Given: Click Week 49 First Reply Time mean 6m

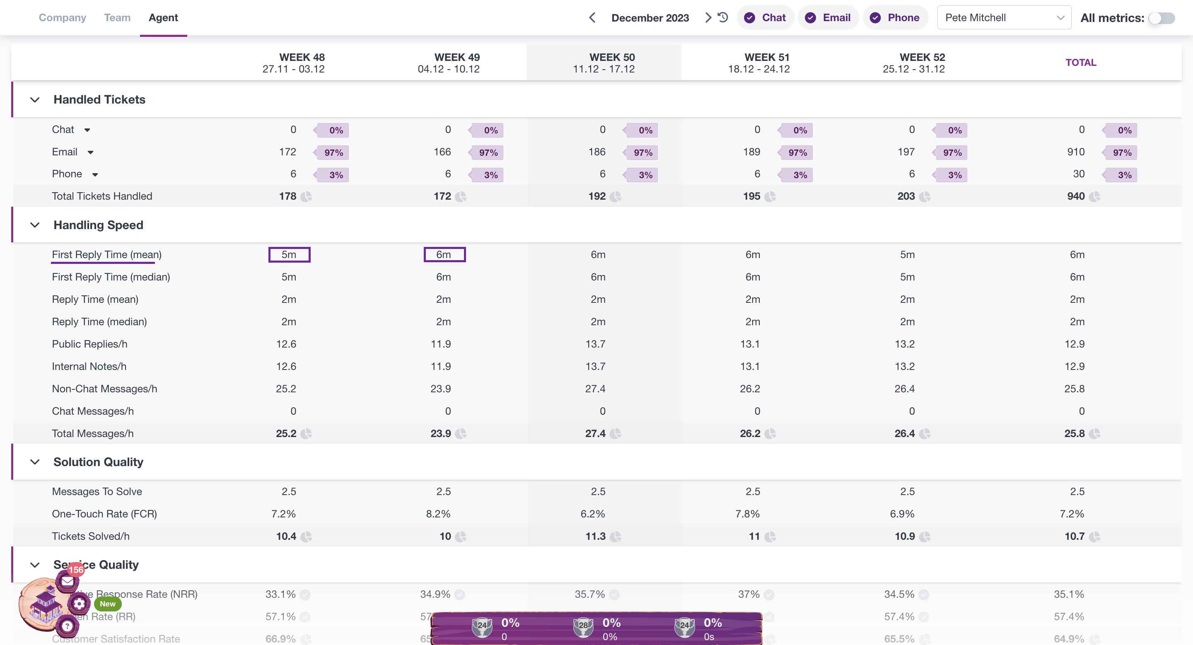Looking at the screenshot, I should (x=444, y=255).
